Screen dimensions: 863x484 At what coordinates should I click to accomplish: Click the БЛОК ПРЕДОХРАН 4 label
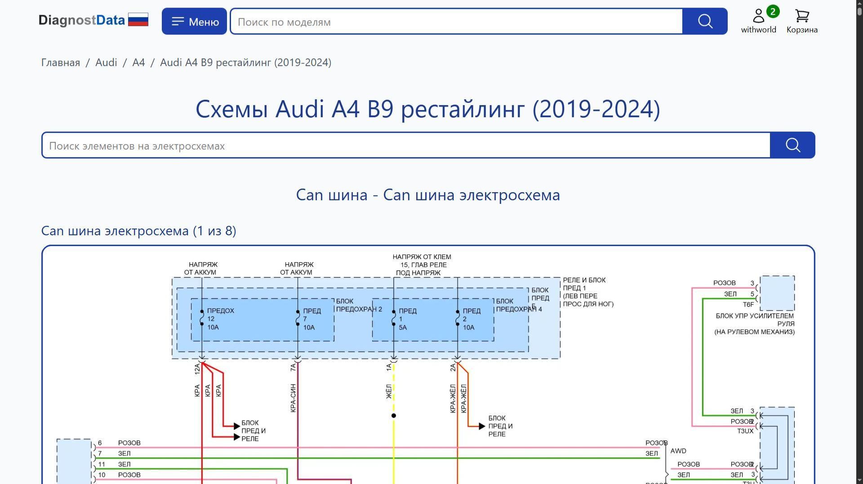click(519, 305)
